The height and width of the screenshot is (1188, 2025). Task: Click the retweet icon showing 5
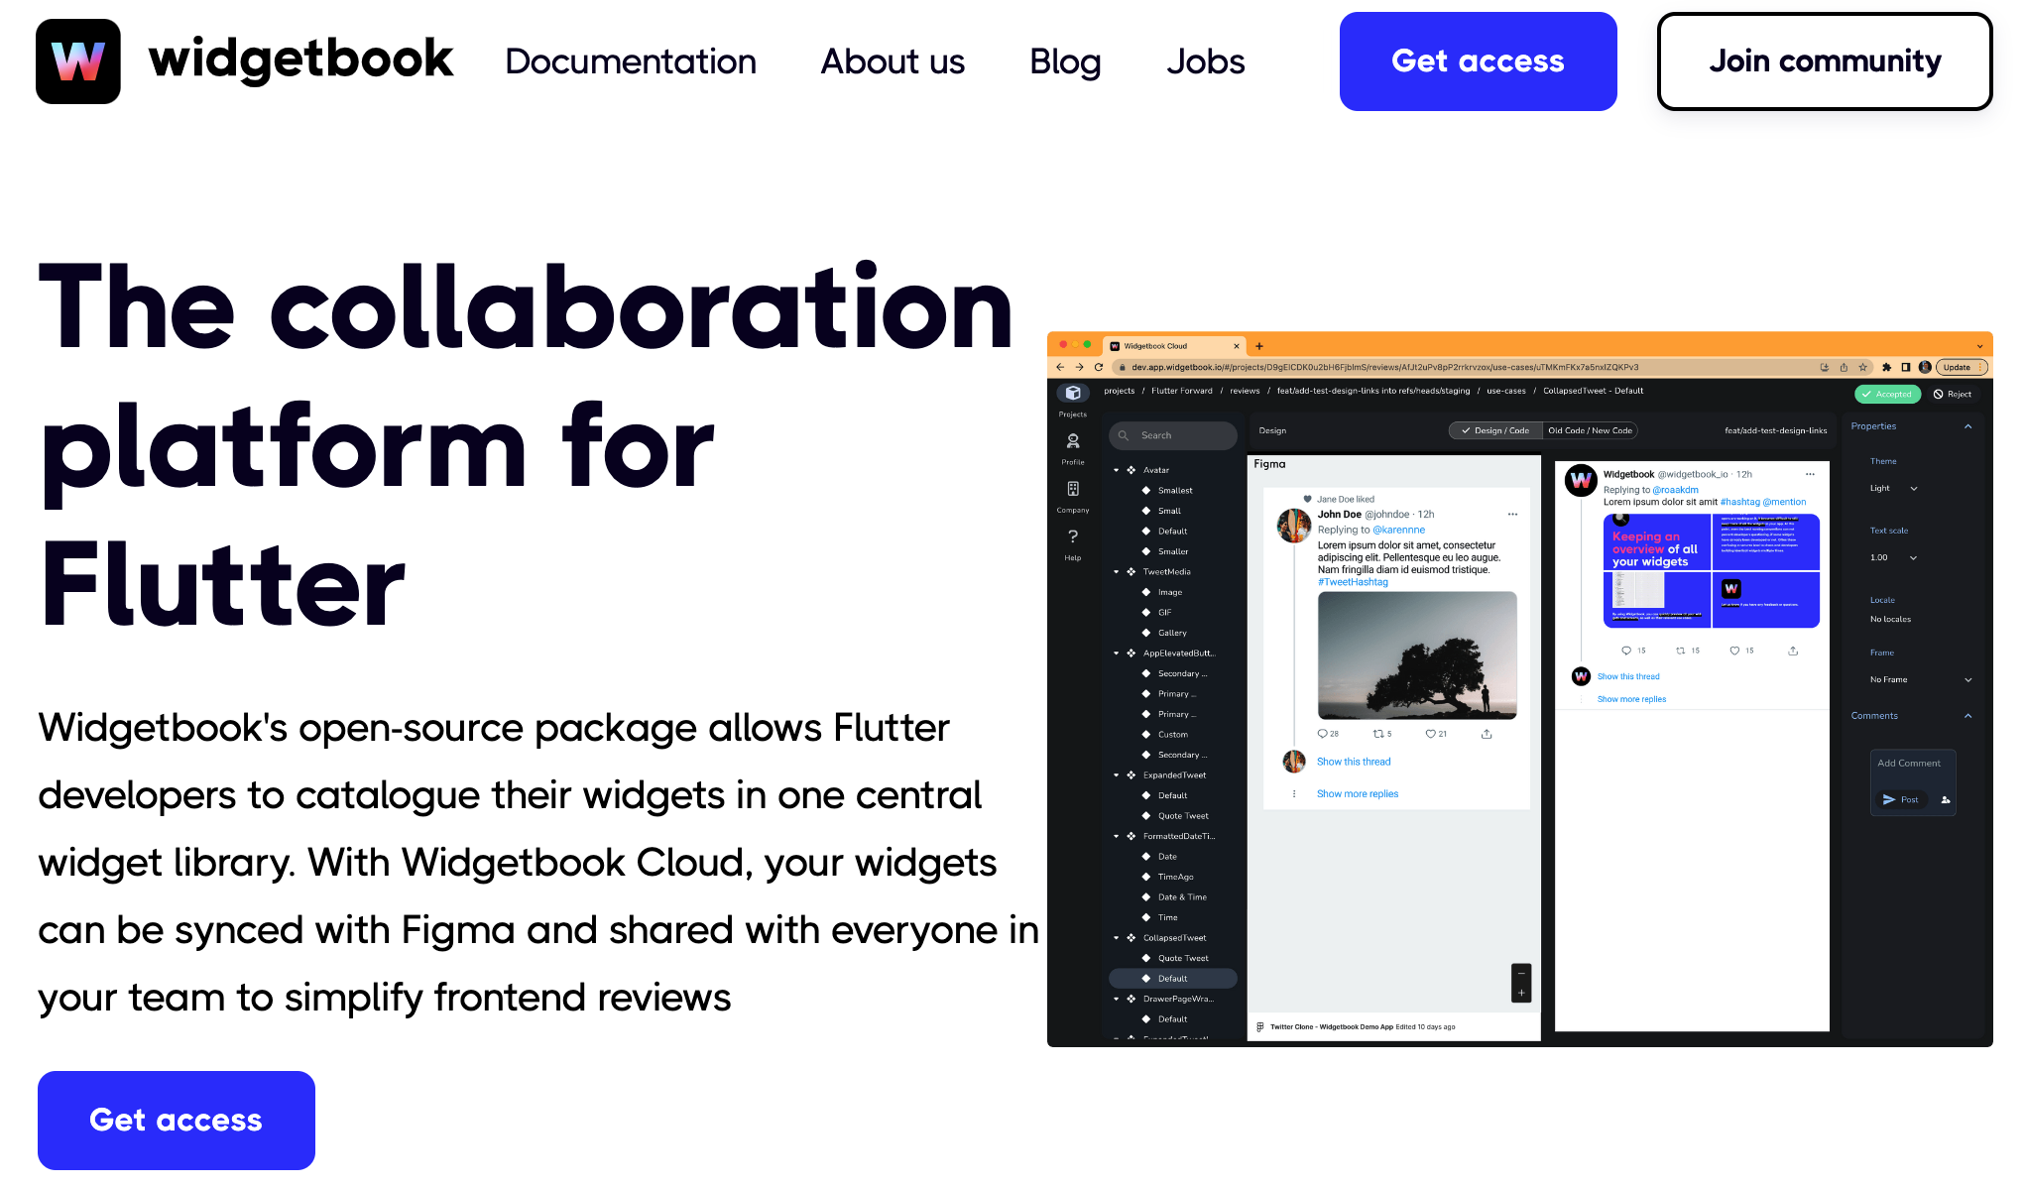[1377, 734]
